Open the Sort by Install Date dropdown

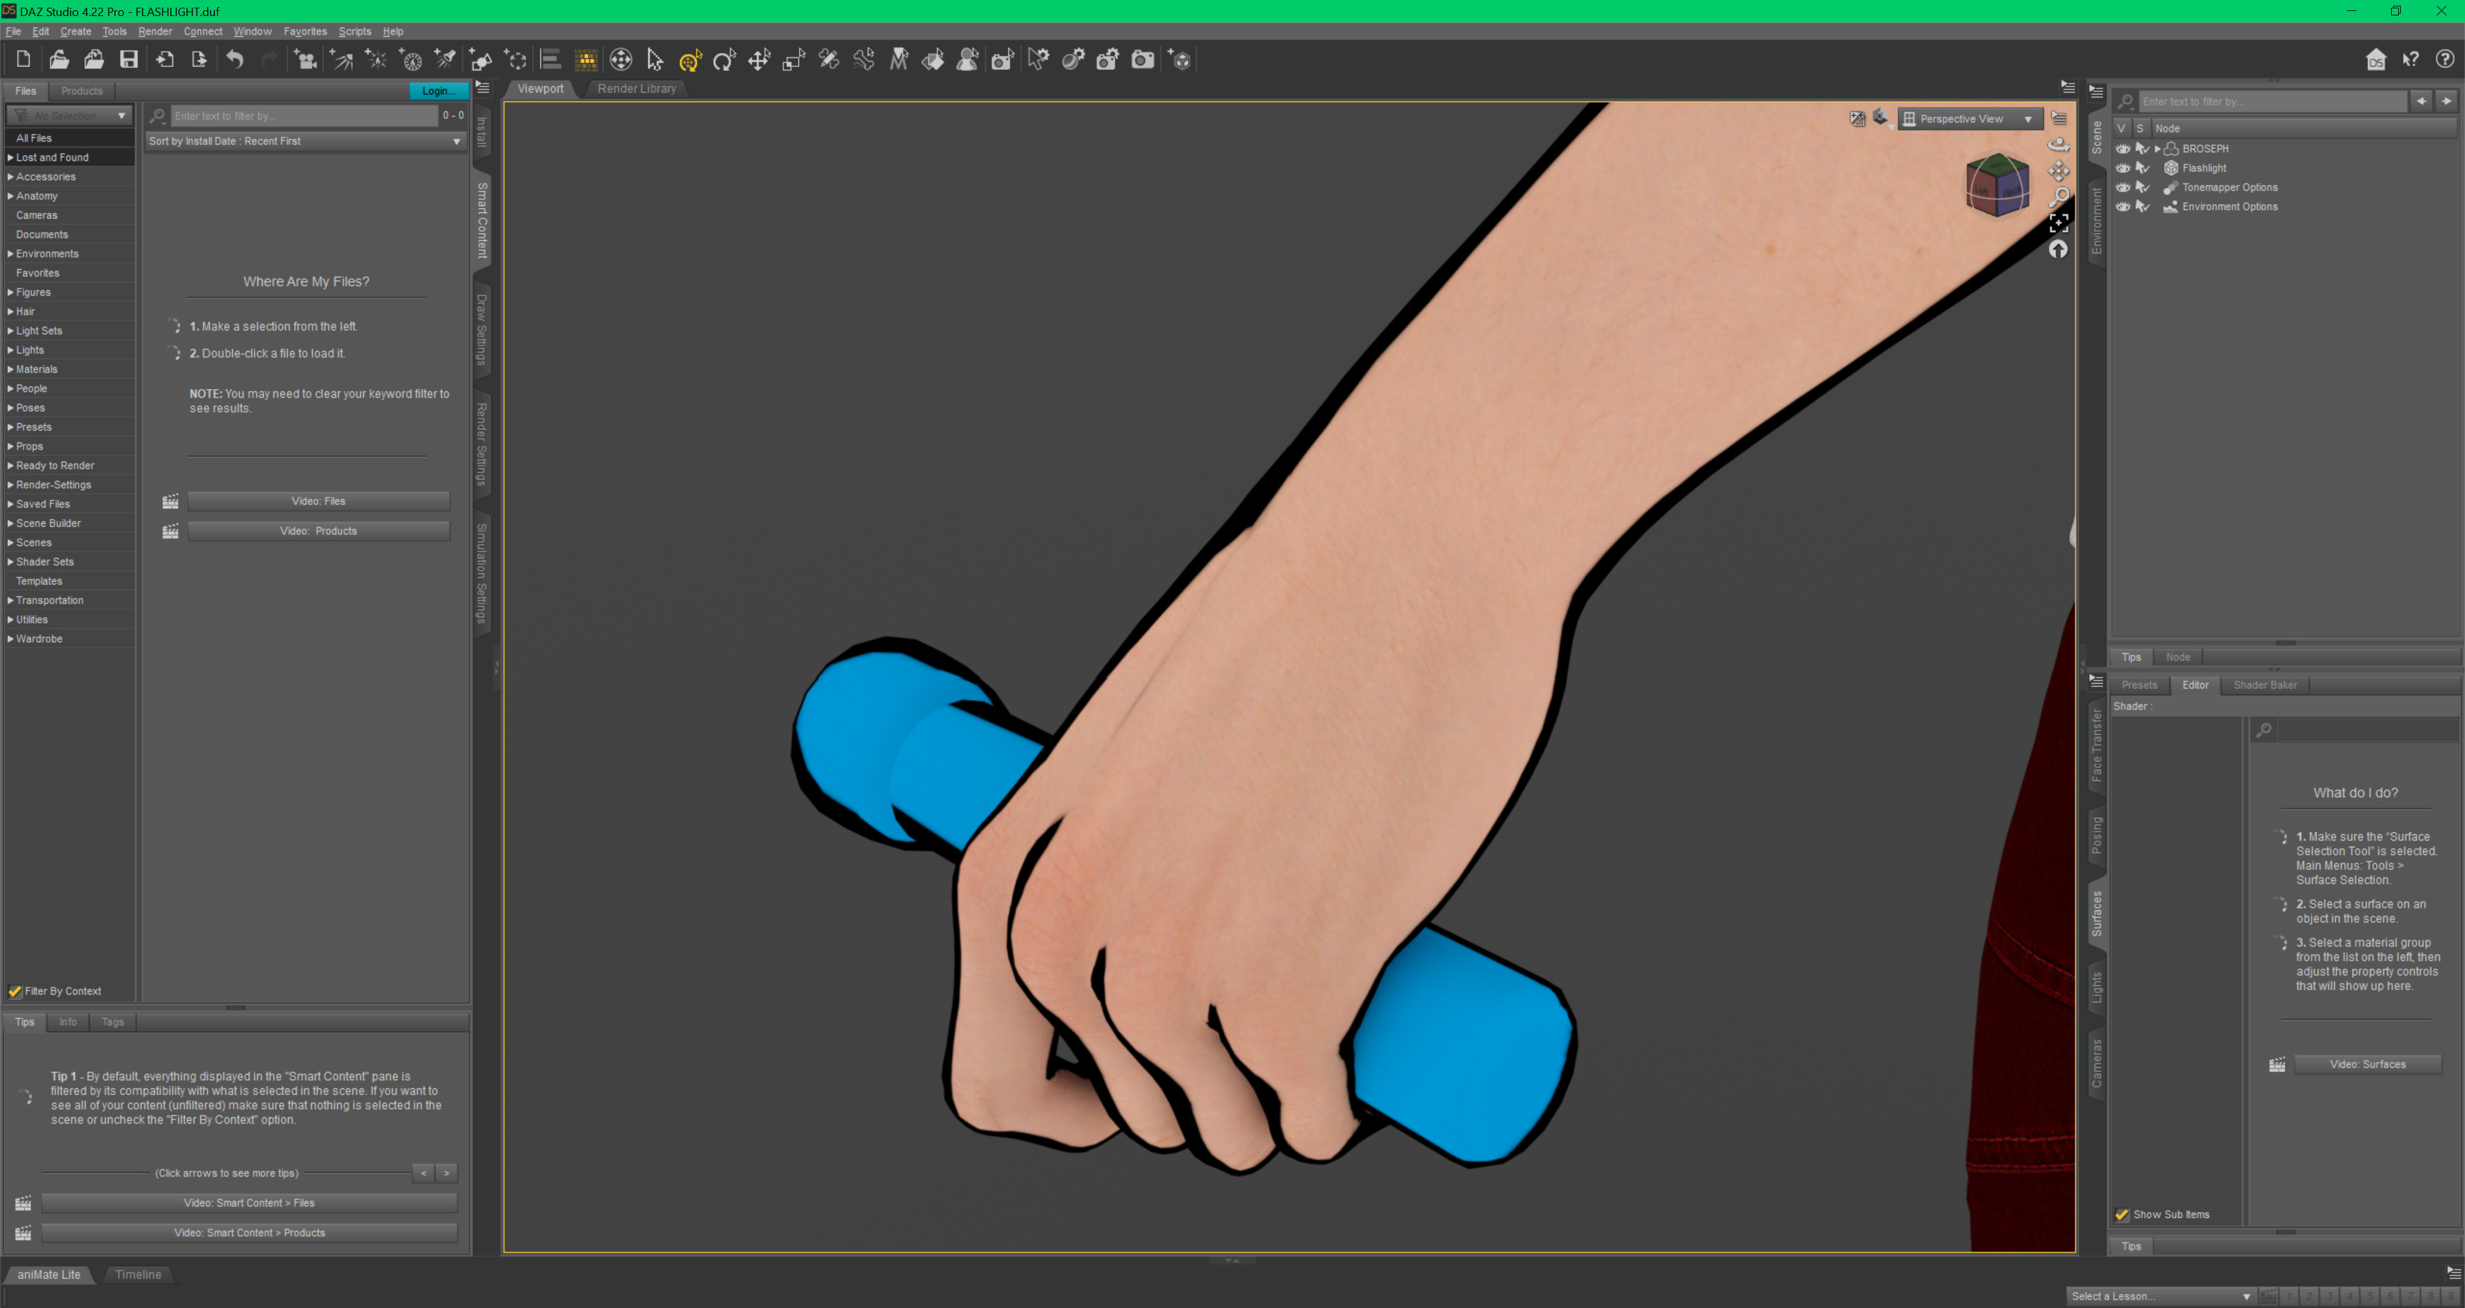pos(306,141)
